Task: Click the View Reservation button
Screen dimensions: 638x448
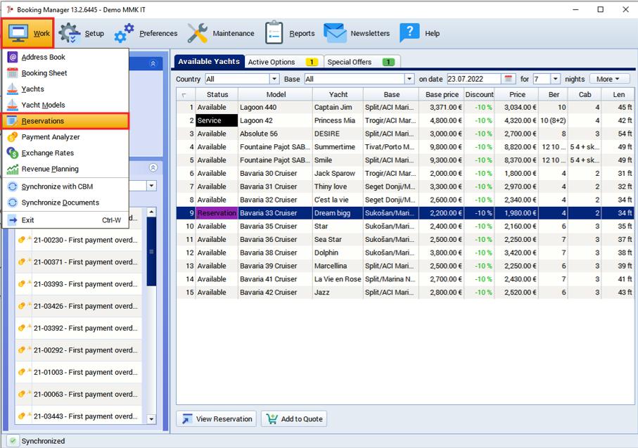Action: point(217,418)
